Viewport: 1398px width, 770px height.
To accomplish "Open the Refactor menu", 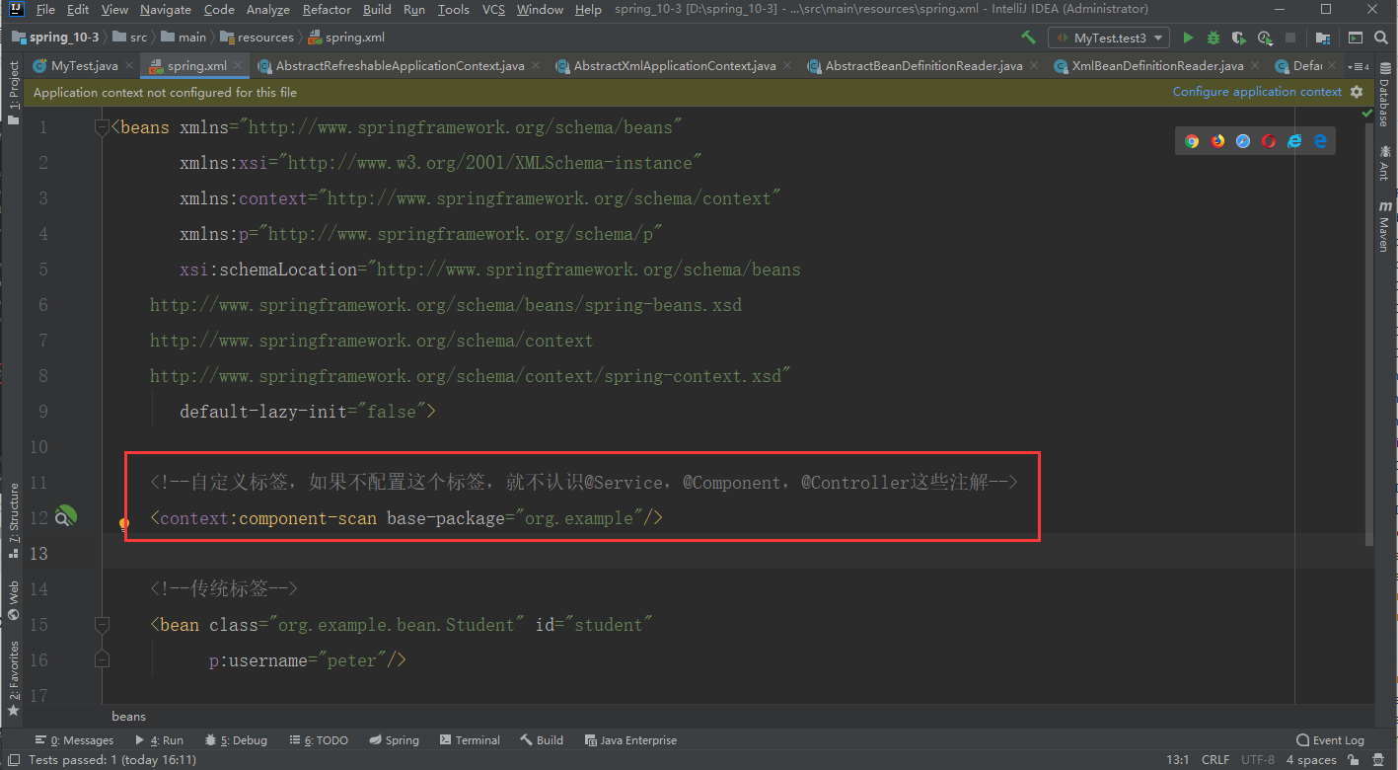I will 327,9.
